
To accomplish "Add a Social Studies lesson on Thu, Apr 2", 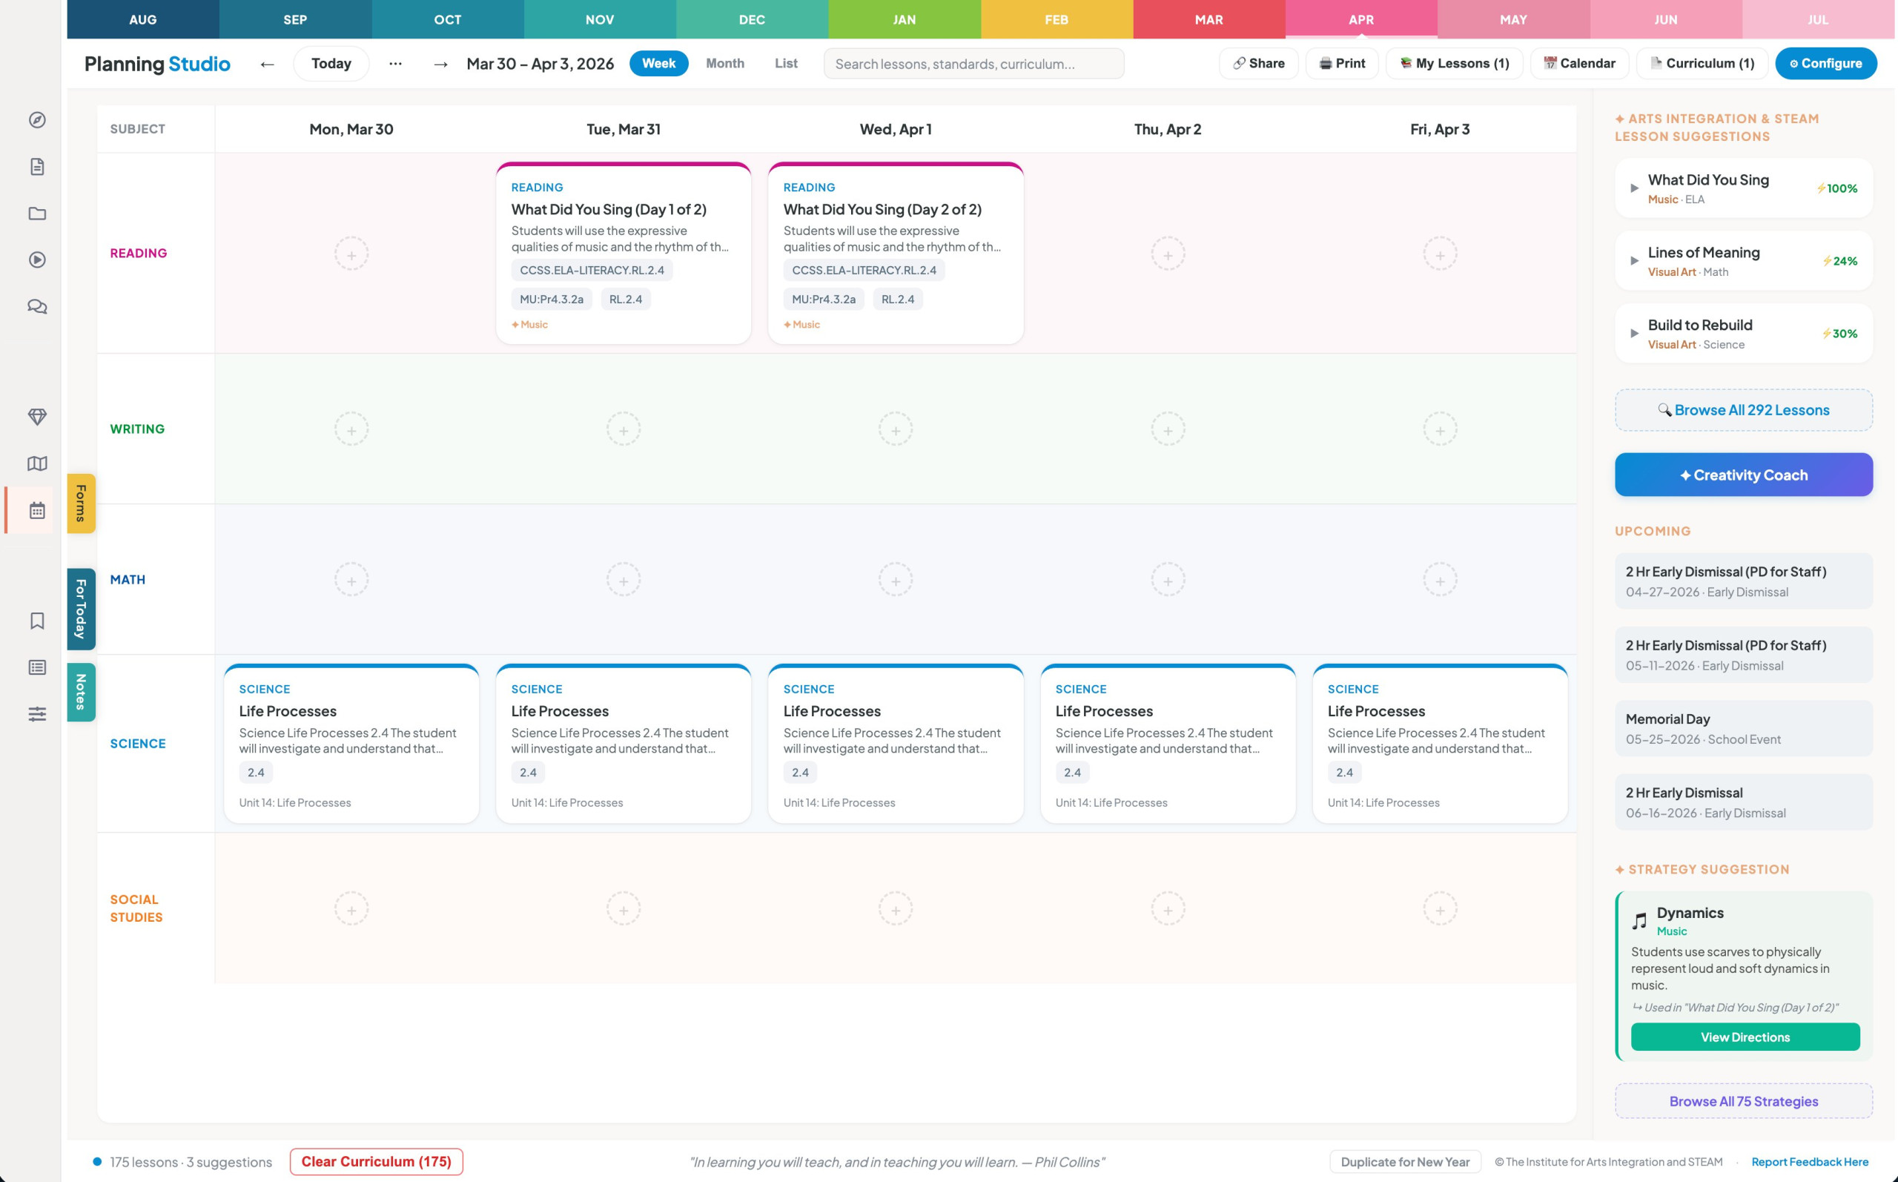I will (1168, 909).
